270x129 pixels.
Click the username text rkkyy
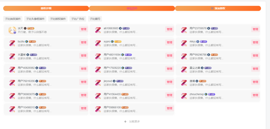point(193,41)
